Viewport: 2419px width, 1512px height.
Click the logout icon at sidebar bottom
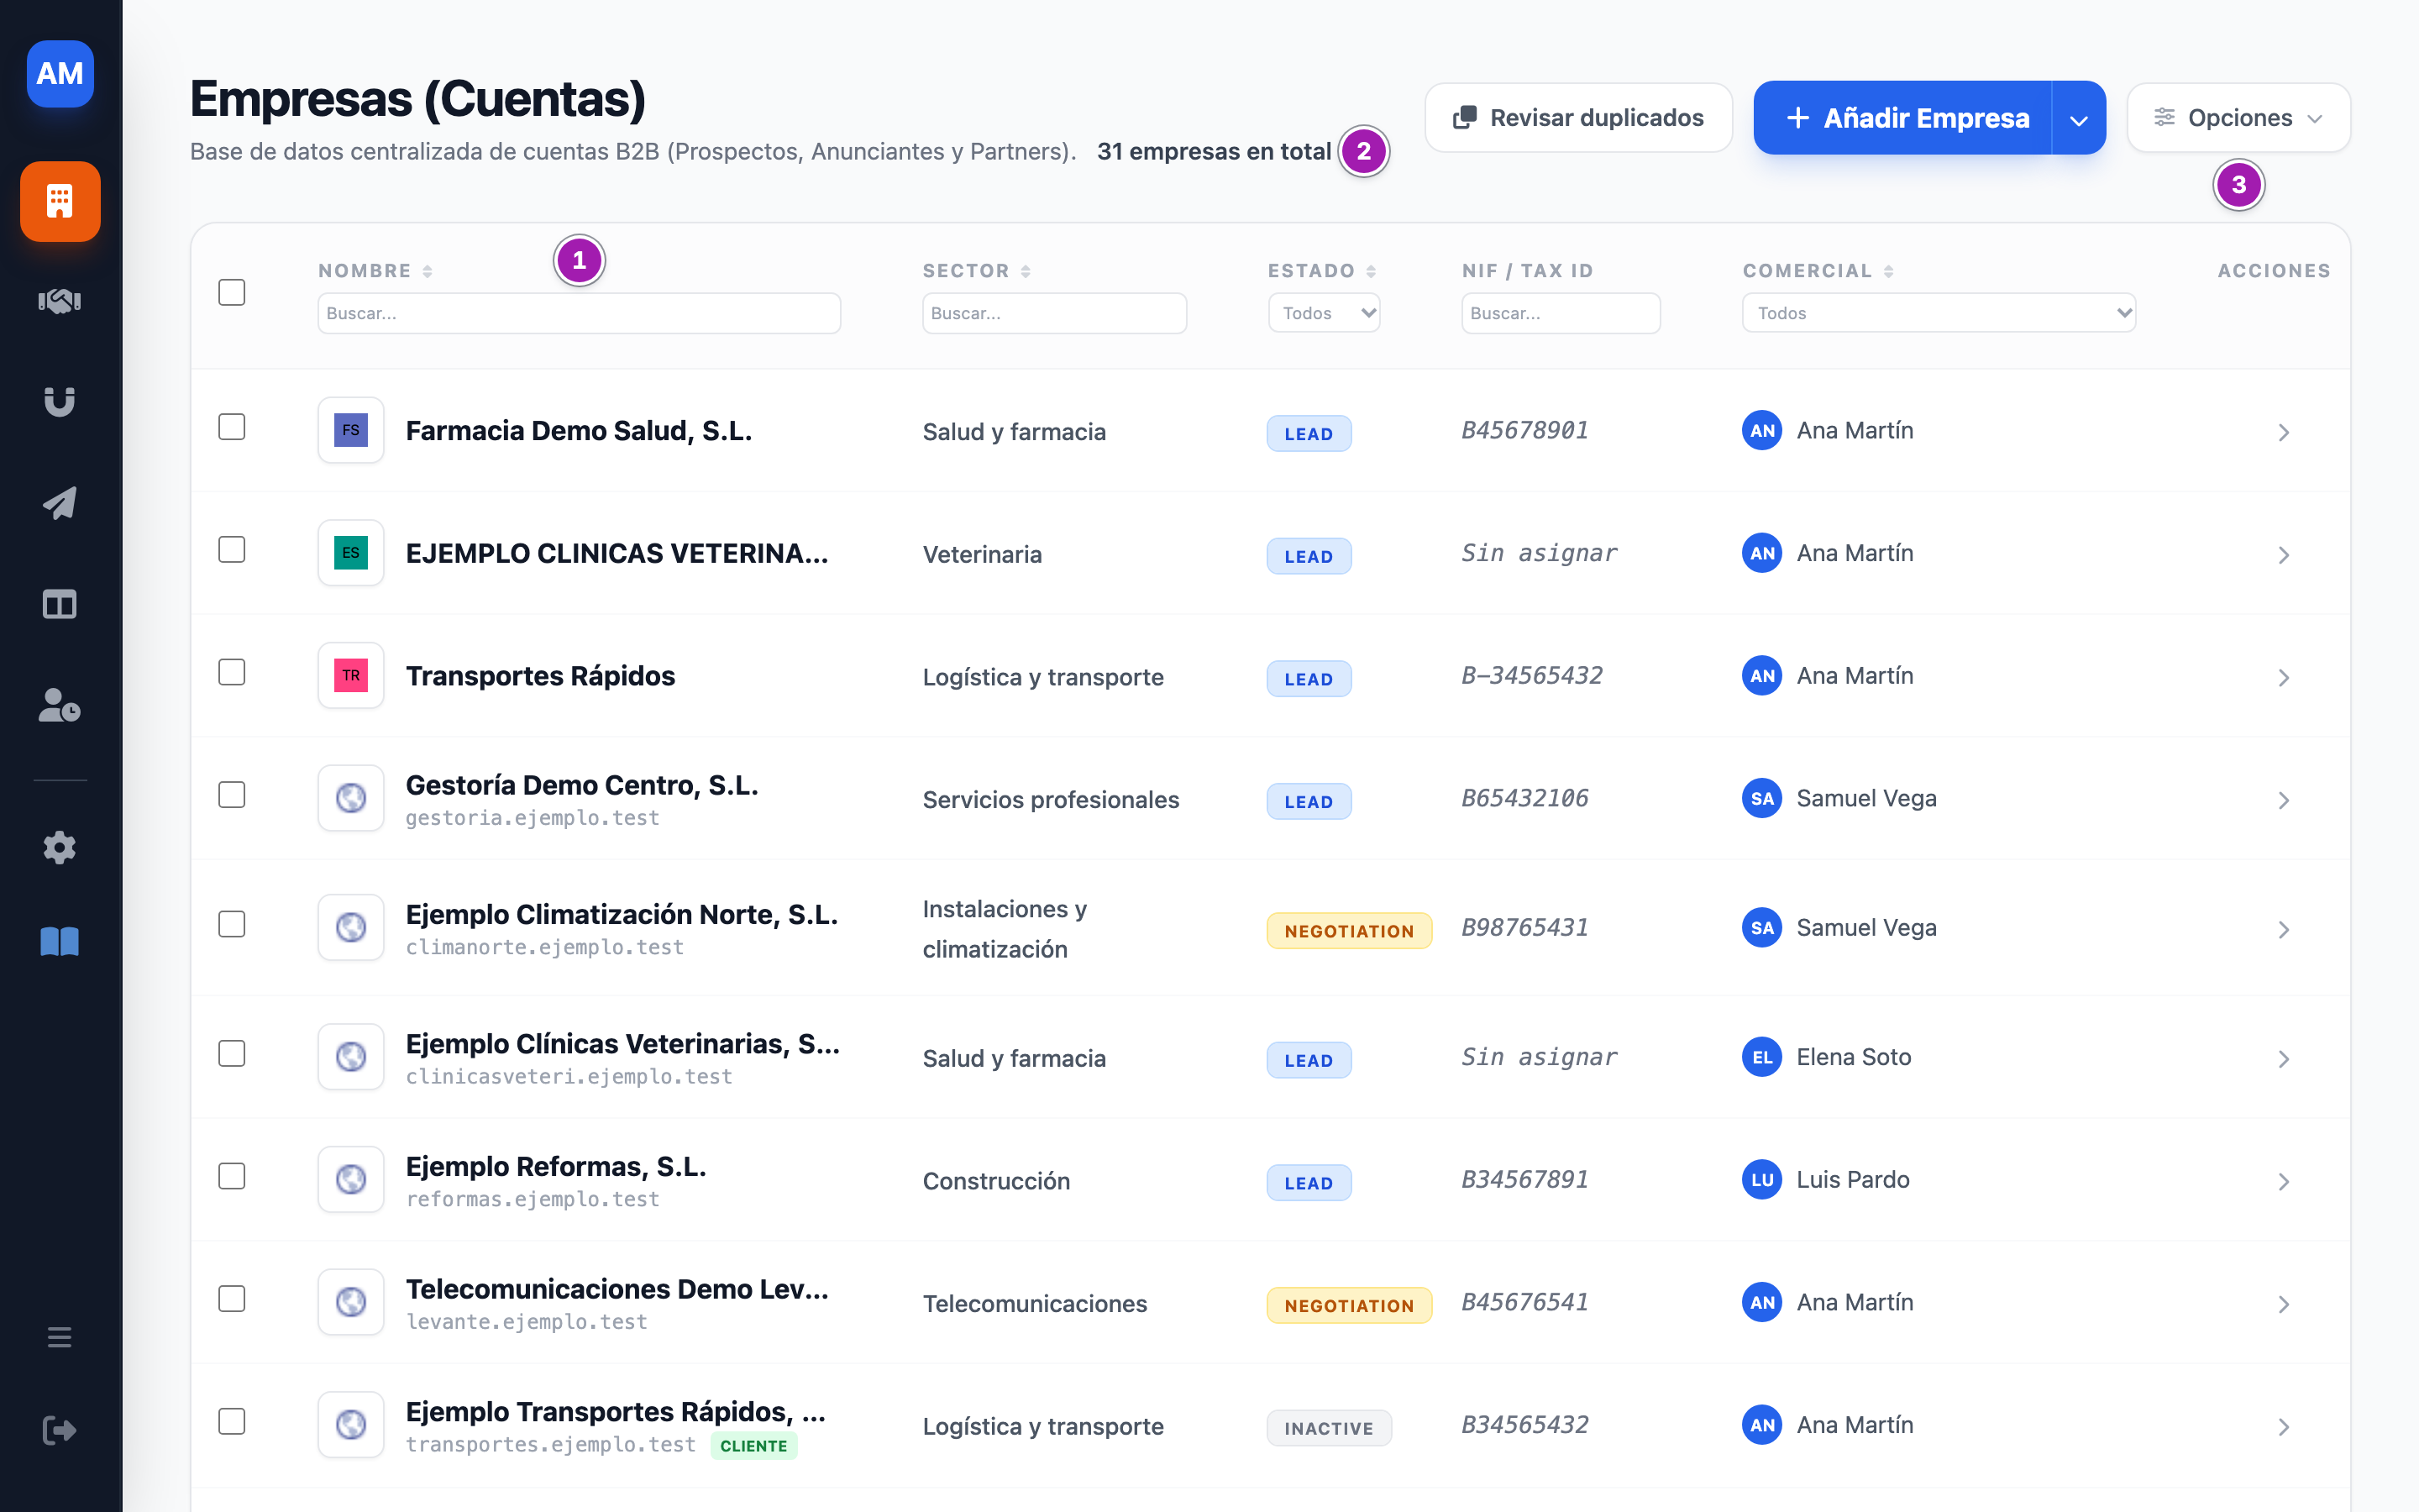click(60, 1430)
